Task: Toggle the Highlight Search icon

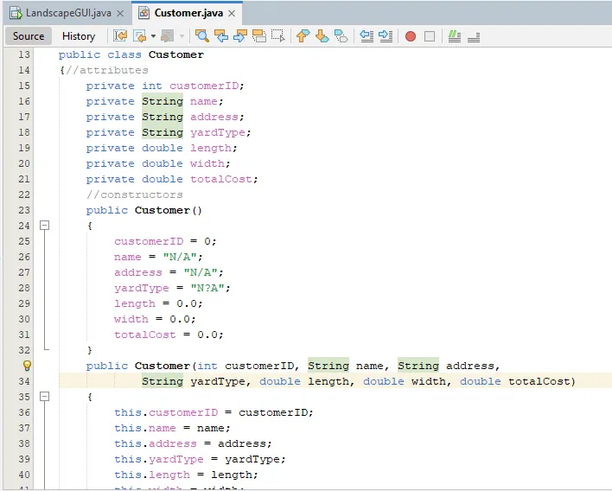Action: point(259,36)
